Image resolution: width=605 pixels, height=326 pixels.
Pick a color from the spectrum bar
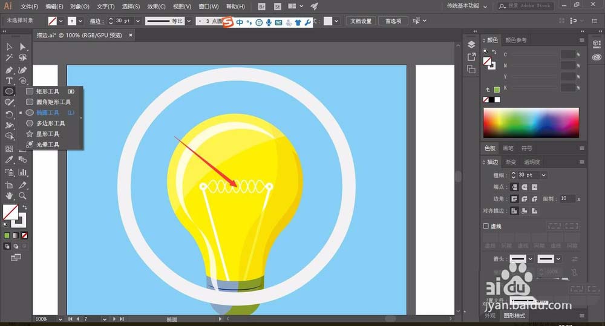(x=531, y=123)
